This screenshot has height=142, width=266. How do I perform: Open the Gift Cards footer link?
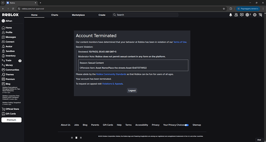(x=108, y=125)
